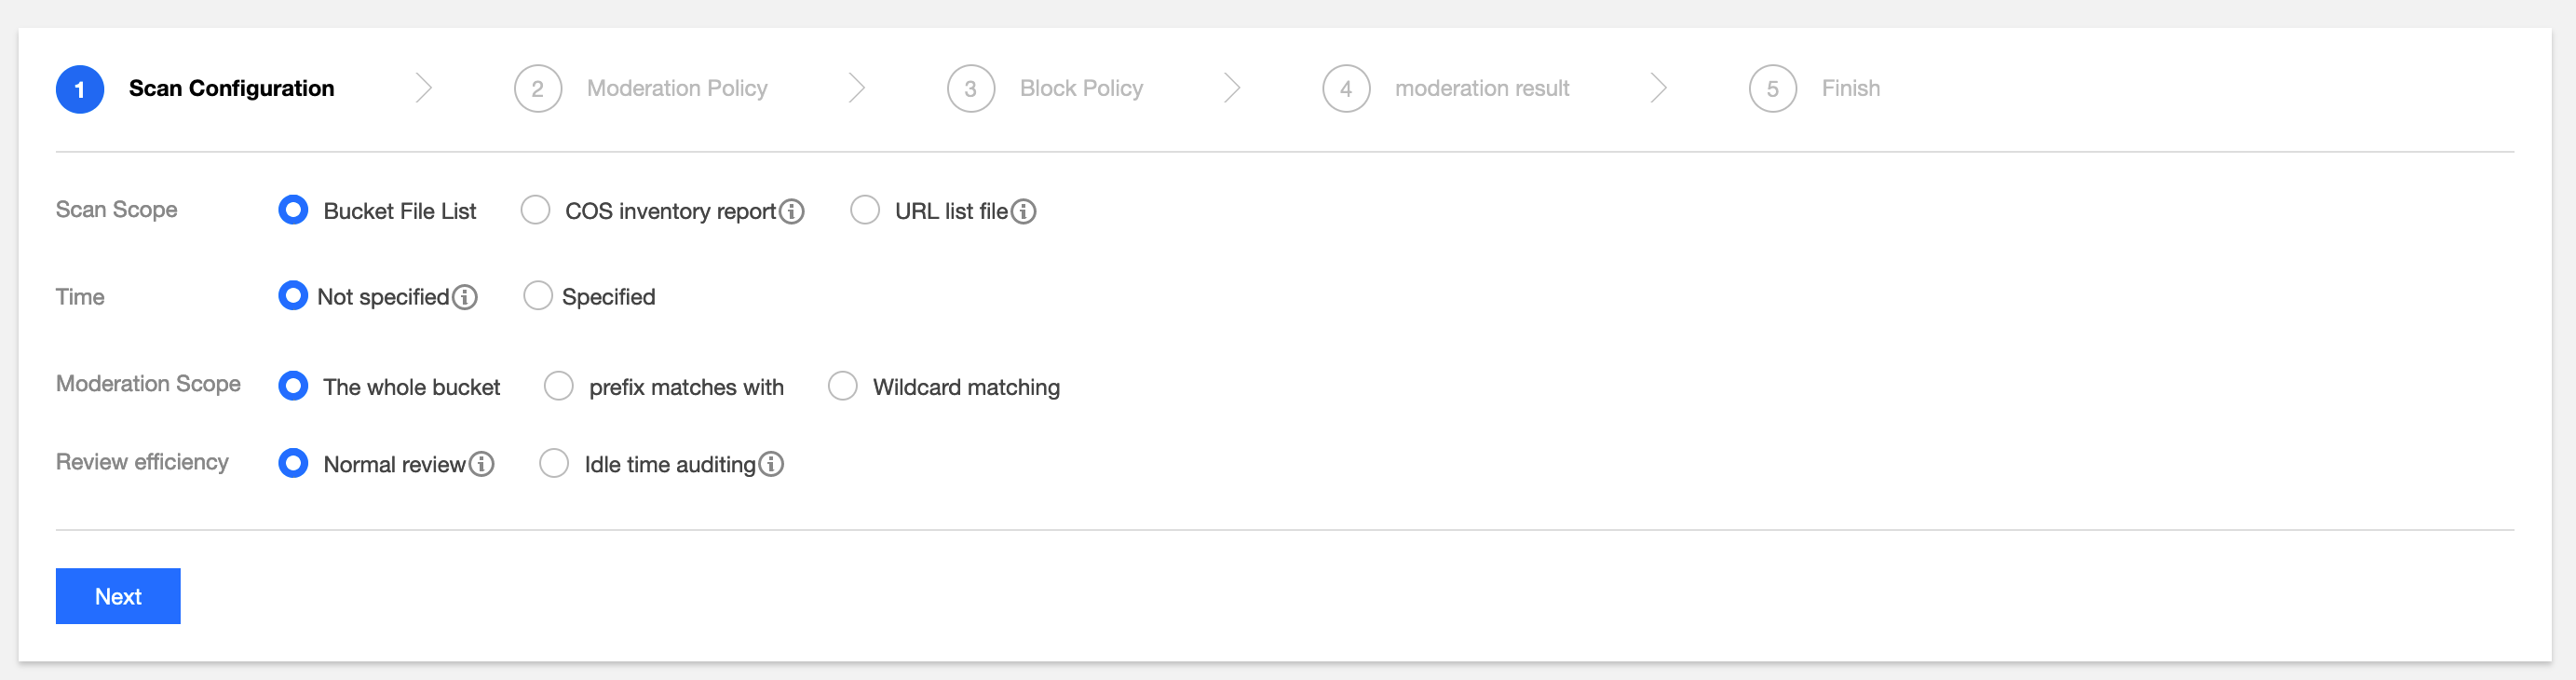The height and width of the screenshot is (680, 2576).
Task: Click info icon beside URL list file
Action: [1023, 211]
